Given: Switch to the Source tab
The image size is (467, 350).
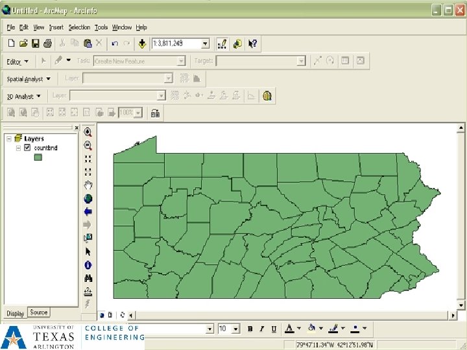Looking at the screenshot, I should pos(39,312).
